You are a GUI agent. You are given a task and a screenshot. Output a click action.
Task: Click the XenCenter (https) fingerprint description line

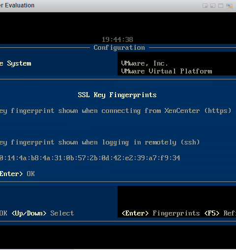click(x=116, y=111)
